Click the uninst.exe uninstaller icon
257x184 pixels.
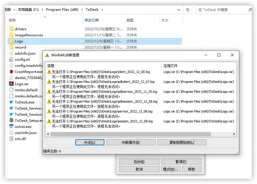(x=11, y=127)
